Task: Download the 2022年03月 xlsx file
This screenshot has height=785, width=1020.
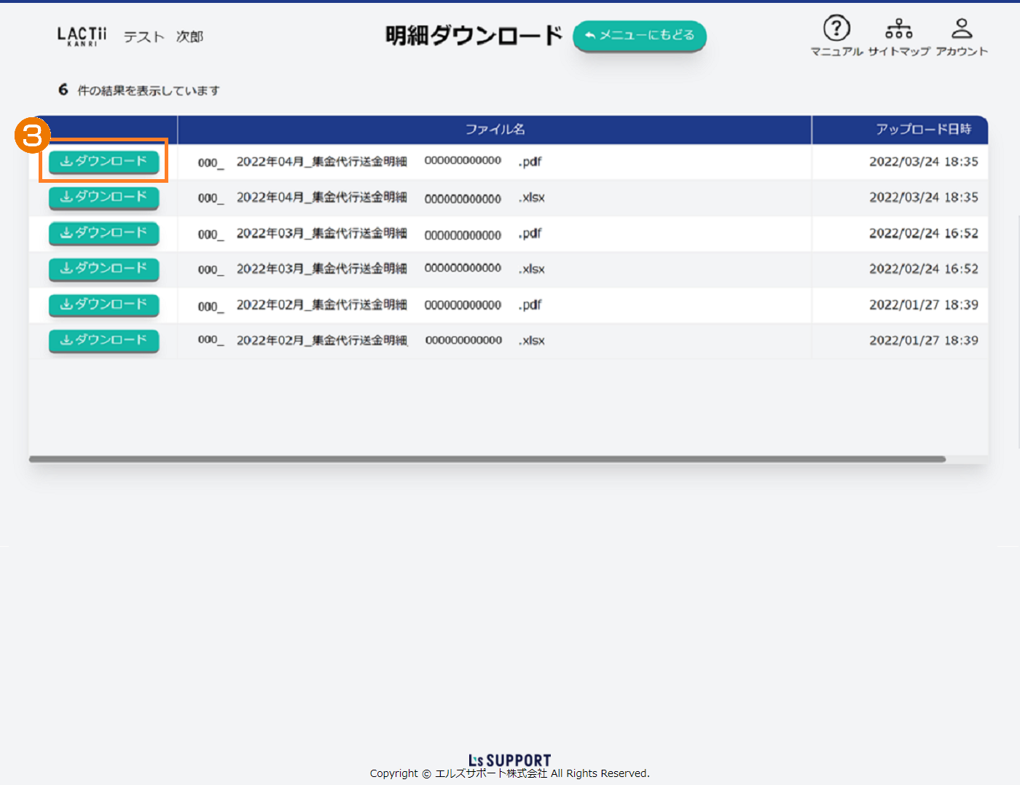Action: tap(103, 269)
